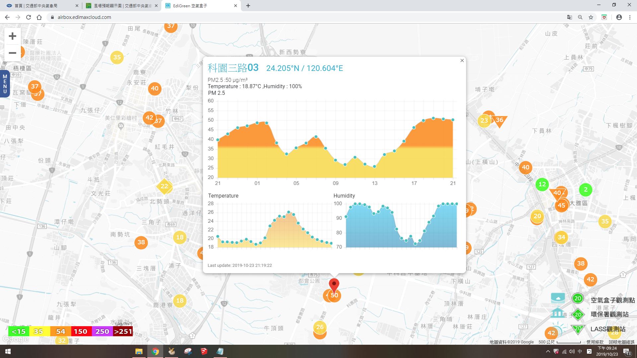
Task: Open the taskbar clock and date
Action: [x=607, y=351]
